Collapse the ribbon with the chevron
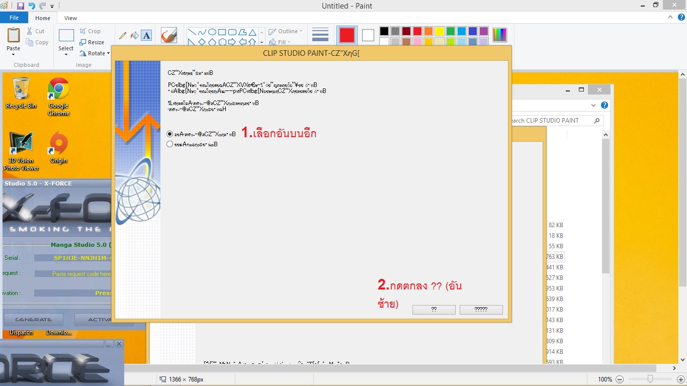The image size is (687, 386). (x=670, y=18)
